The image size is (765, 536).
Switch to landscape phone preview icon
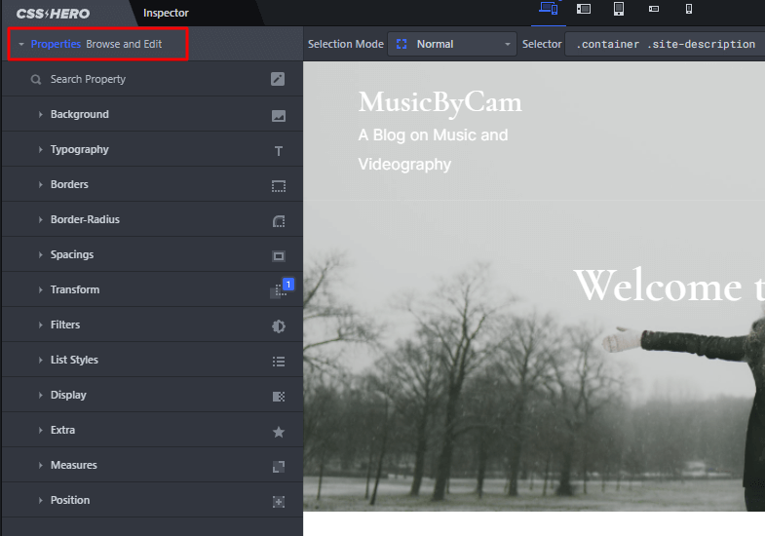coord(654,9)
